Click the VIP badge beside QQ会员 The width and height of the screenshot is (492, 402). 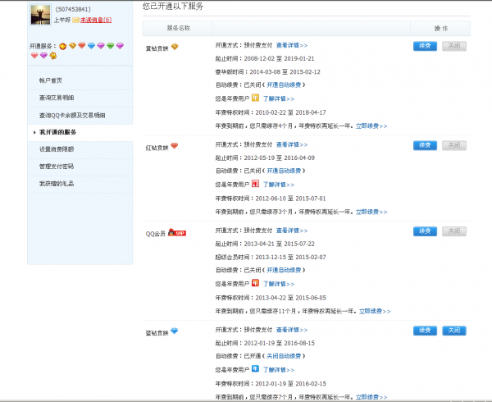click(177, 232)
